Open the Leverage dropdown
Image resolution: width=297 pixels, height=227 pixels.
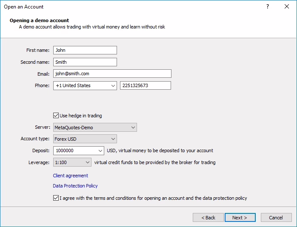click(x=88, y=162)
